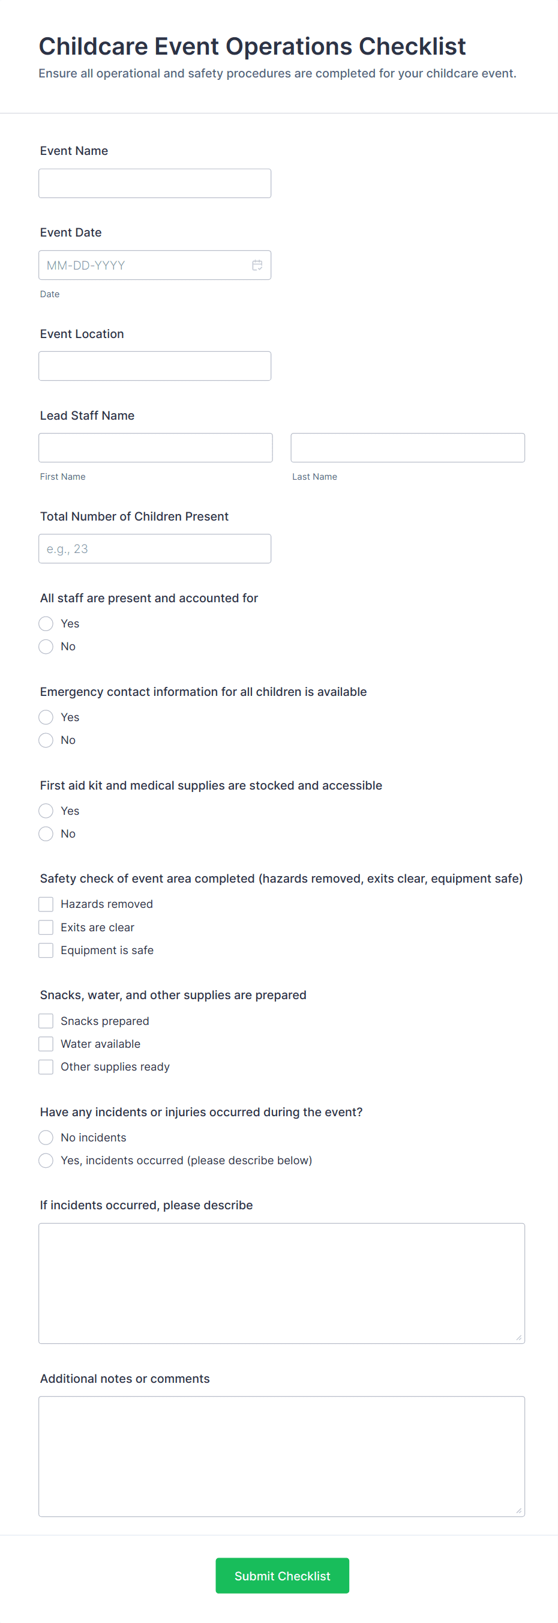Screen dimensions: 558x1623
Task: Select No for emergency contact information available
Action: (46, 740)
